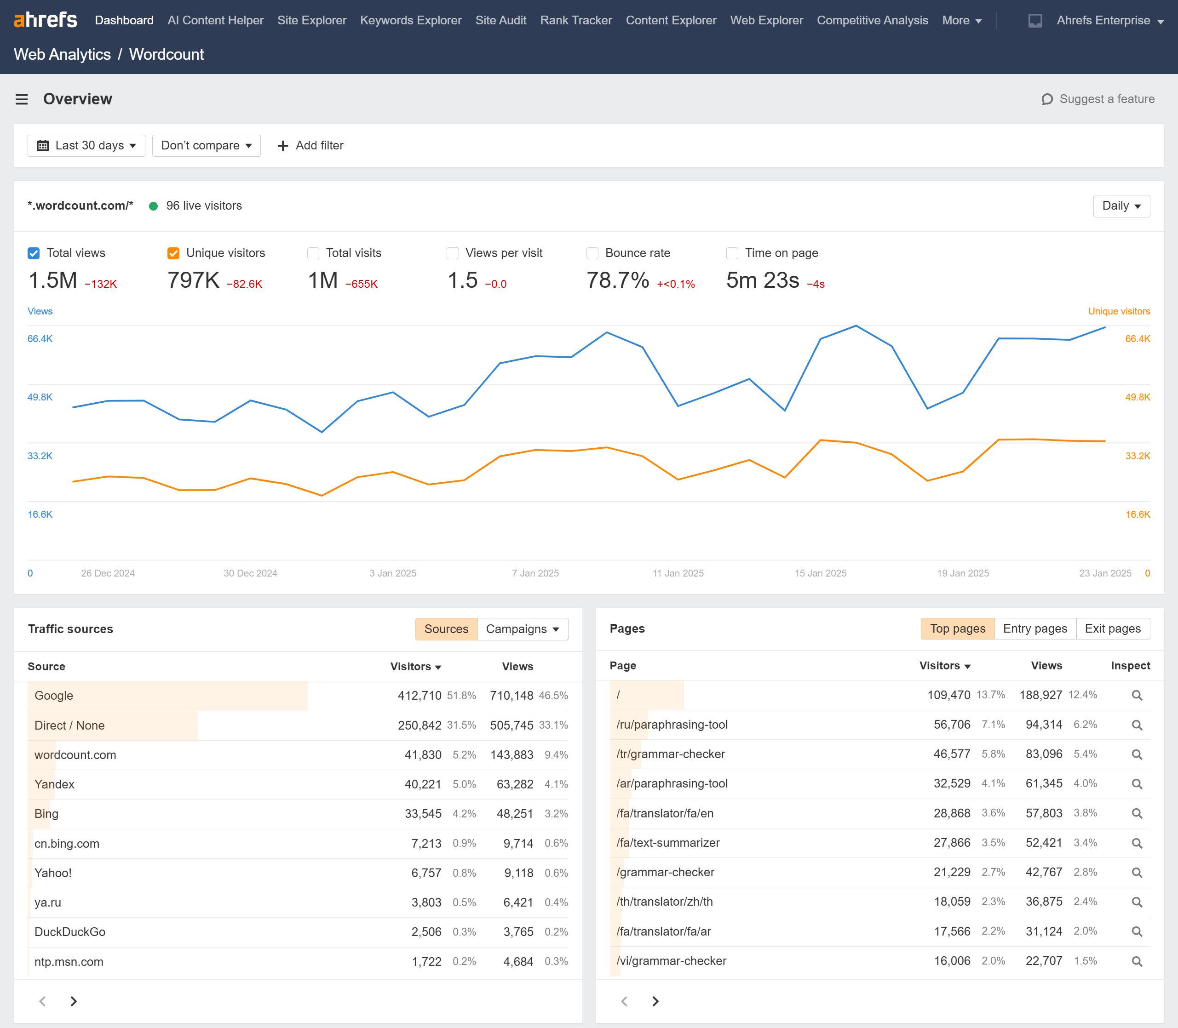Inspect the homepage '/' row with the magnifier icon
The image size is (1178, 1028).
click(x=1137, y=695)
